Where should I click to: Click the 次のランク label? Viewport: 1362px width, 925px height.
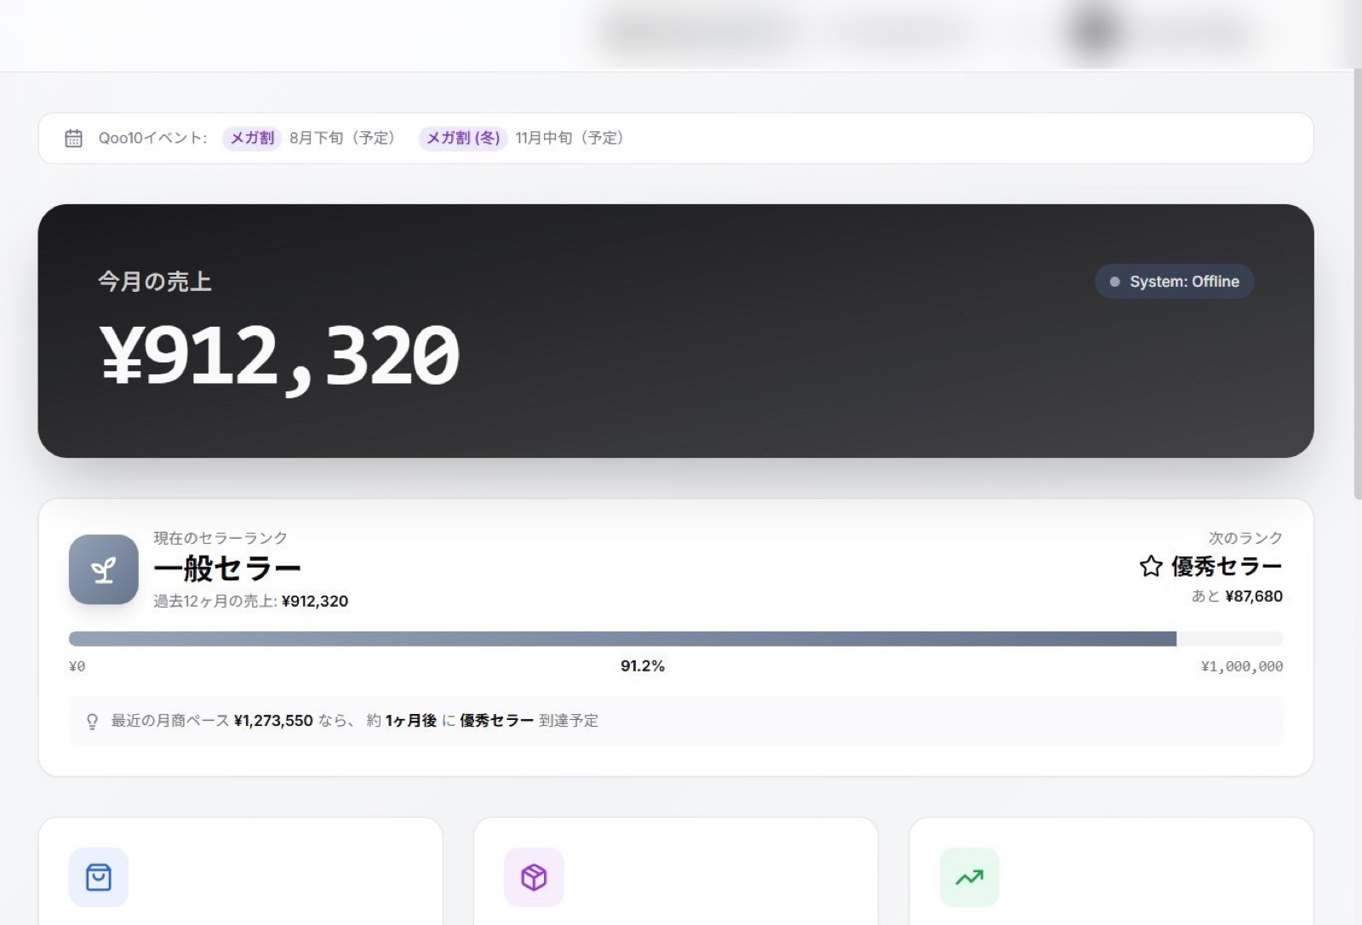click(1245, 538)
